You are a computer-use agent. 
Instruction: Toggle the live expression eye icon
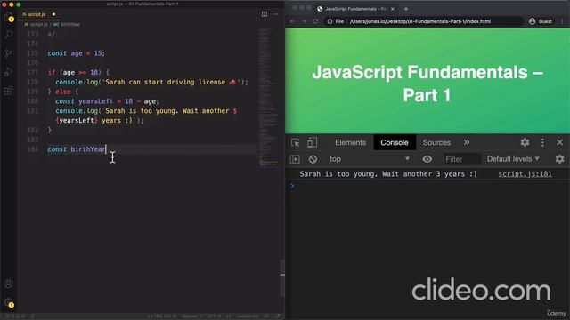pyautogui.click(x=427, y=159)
